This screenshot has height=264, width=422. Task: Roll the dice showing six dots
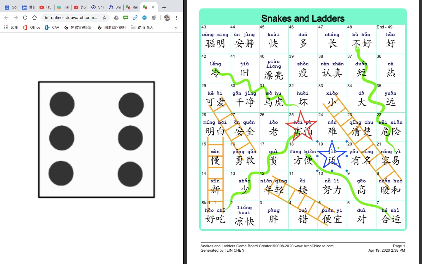coord(96,140)
